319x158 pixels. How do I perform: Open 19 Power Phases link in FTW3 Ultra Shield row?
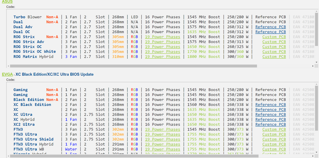click(x=163, y=139)
